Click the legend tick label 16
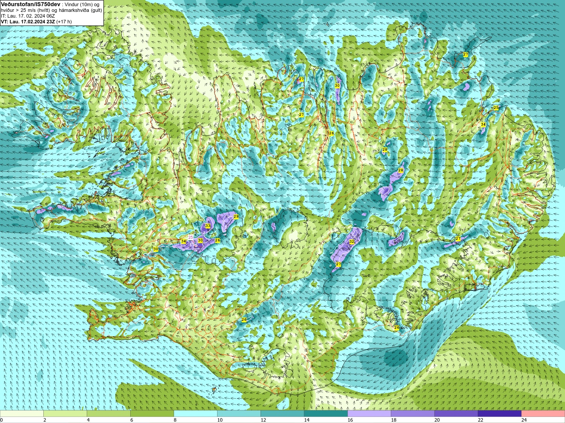Image resolution: width=565 pixels, height=423 pixels. tap(349, 420)
